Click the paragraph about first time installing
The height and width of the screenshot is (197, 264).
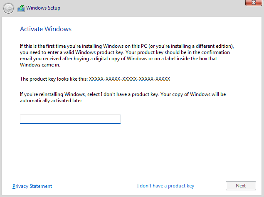tap(127, 55)
